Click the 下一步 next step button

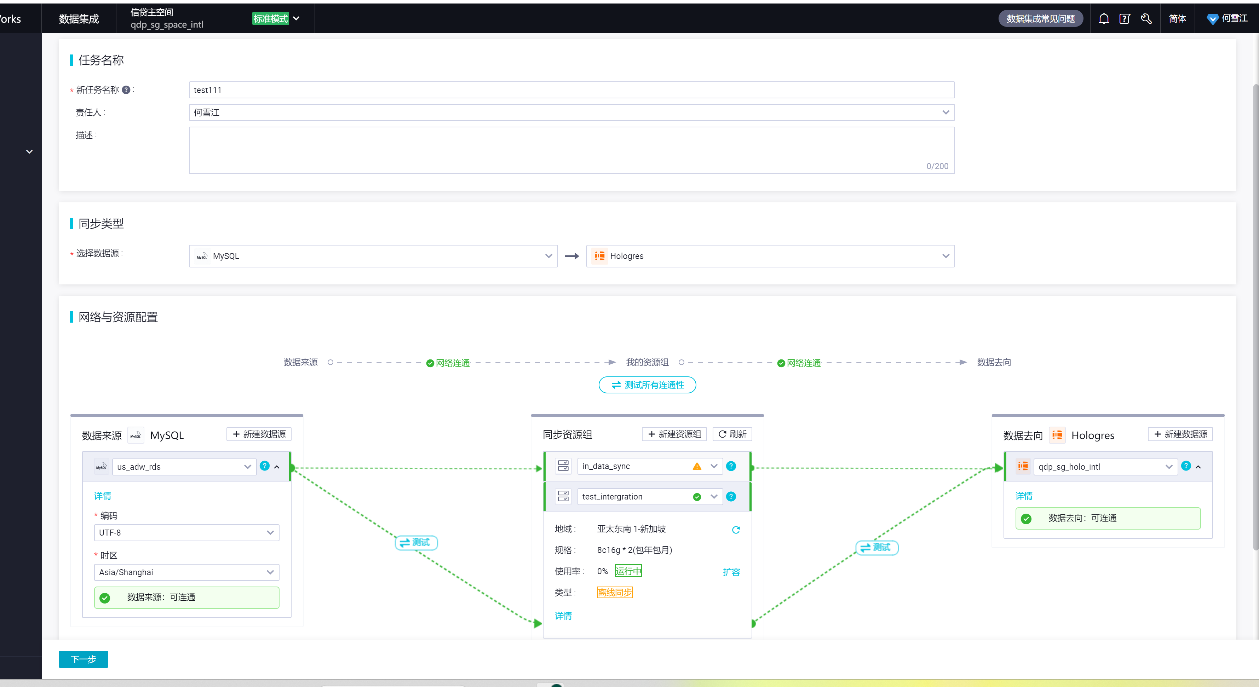83,659
